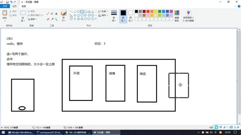The image size is (241, 135).
Task: Select the Oval shape
Action: pyautogui.click(x=78, y=12)
